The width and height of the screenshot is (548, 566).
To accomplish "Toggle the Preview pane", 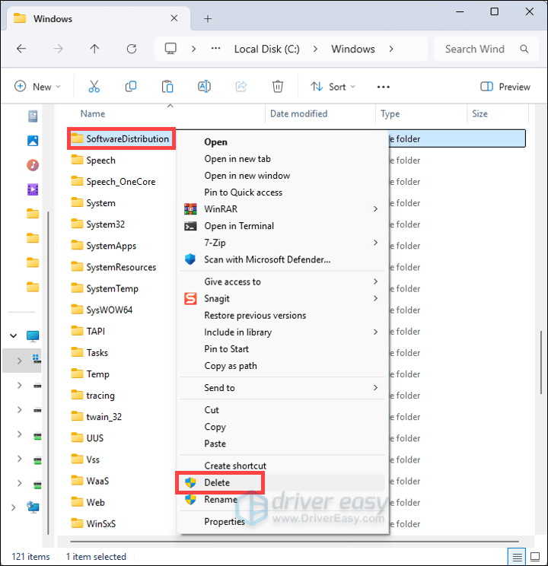I will [505, 87].
